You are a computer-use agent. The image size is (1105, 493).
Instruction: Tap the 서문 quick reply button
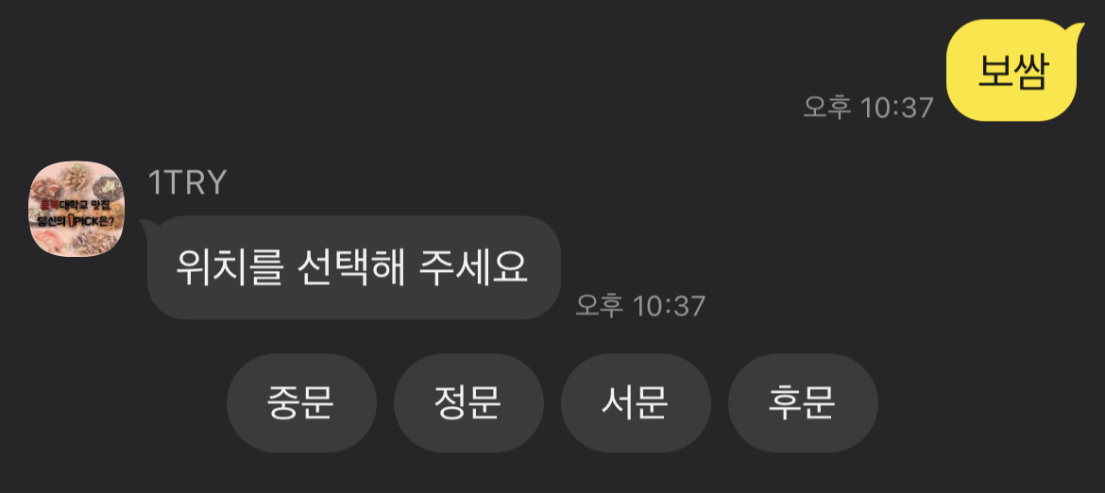tap(636, 403)
